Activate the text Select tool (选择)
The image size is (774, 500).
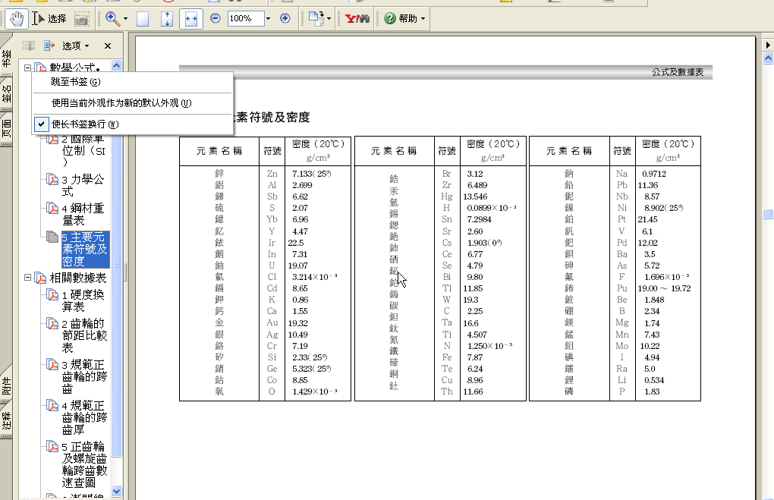[49, 19]
